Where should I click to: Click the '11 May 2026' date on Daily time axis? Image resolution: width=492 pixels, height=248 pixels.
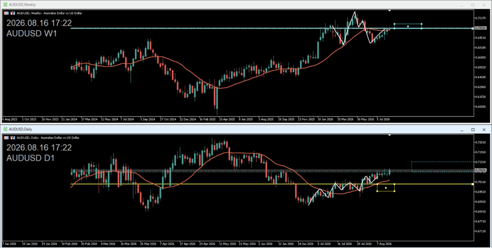[x=227, y=244]
